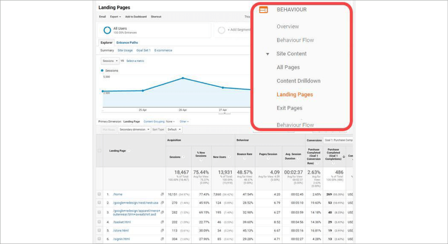Switch to the Entrance Paths tab
The width and height of the screenshot is (448, 244).
coord(127,43)
